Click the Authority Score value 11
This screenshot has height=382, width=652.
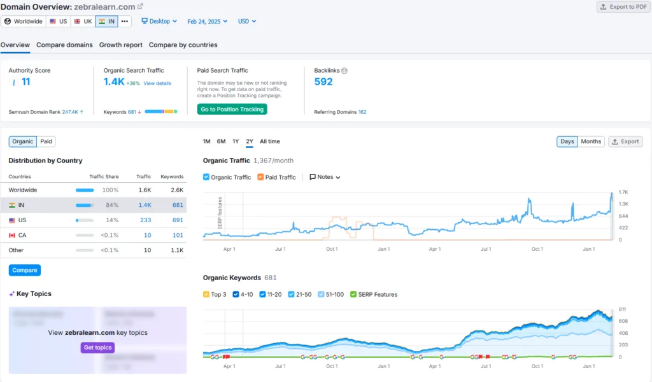[x=25, y=82]
